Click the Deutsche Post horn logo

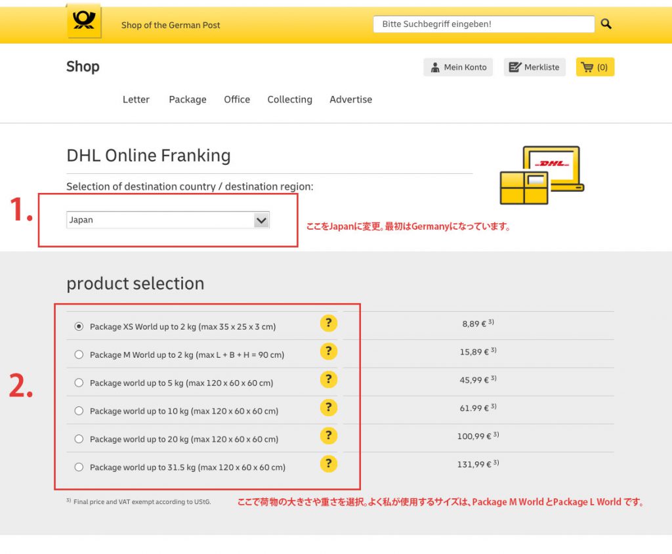[84, 20]
